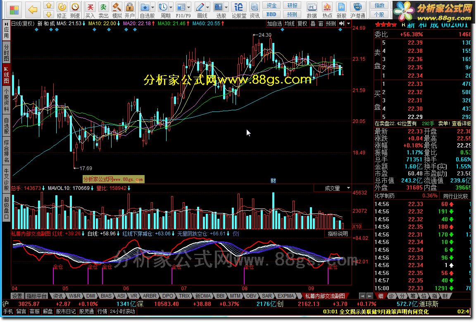This screenshot has height=322, width=476.
Task: Open the 数据 PE data icon
Action: 312,7
